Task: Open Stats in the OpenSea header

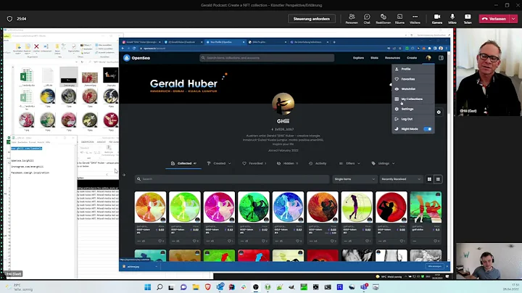Action: click(374, 58)
